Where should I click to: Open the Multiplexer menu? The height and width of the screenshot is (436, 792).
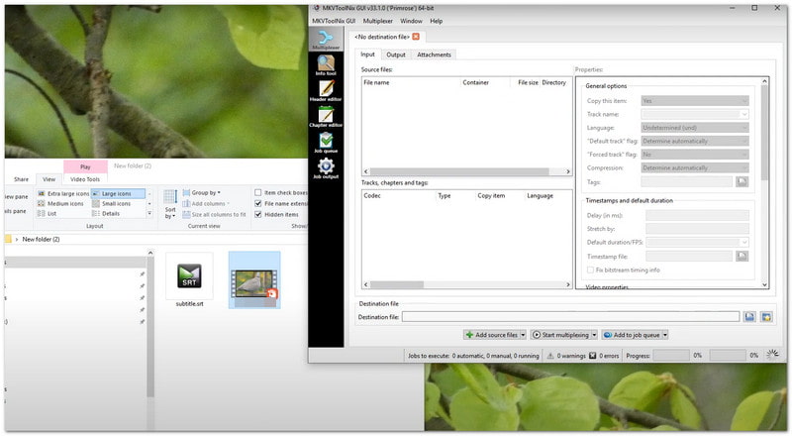[x=376, y=21]
